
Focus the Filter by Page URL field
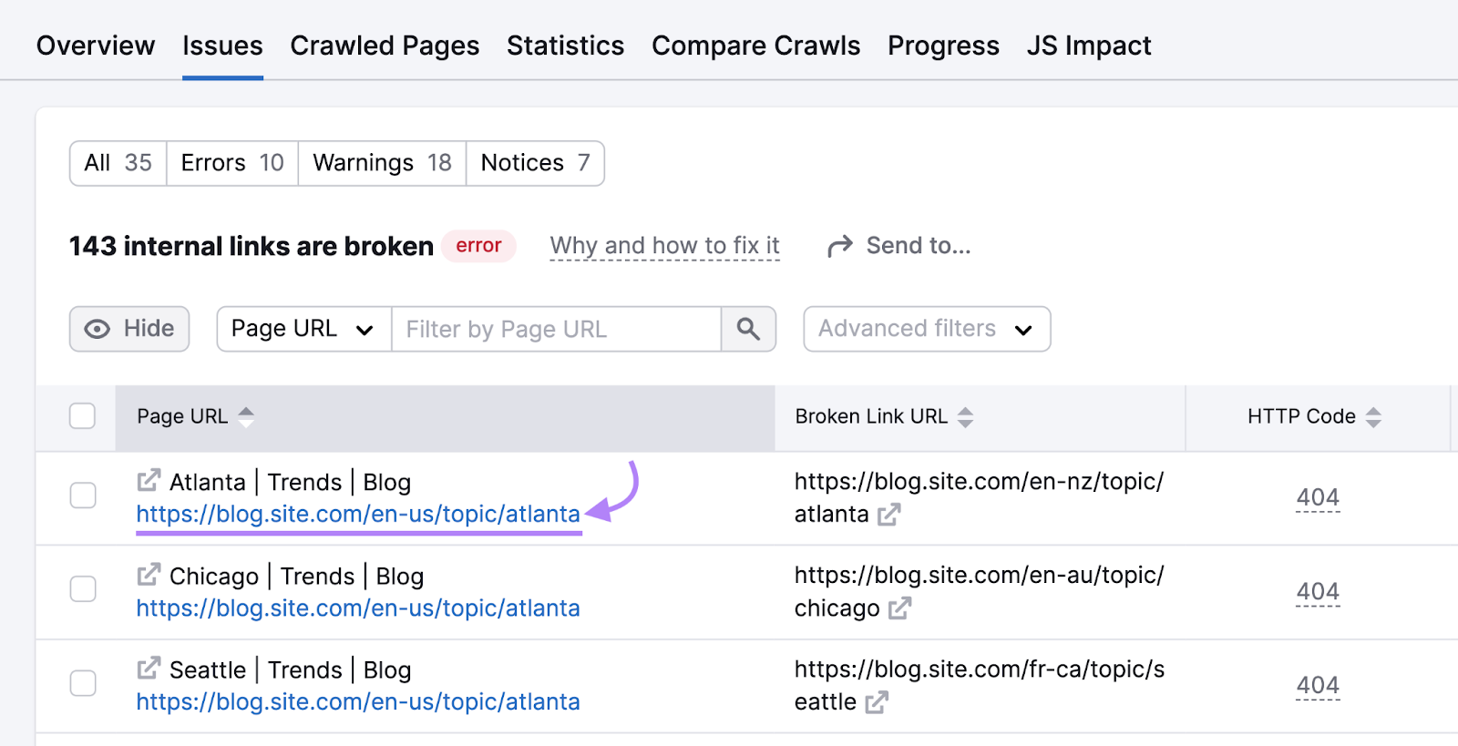[556, 329]
